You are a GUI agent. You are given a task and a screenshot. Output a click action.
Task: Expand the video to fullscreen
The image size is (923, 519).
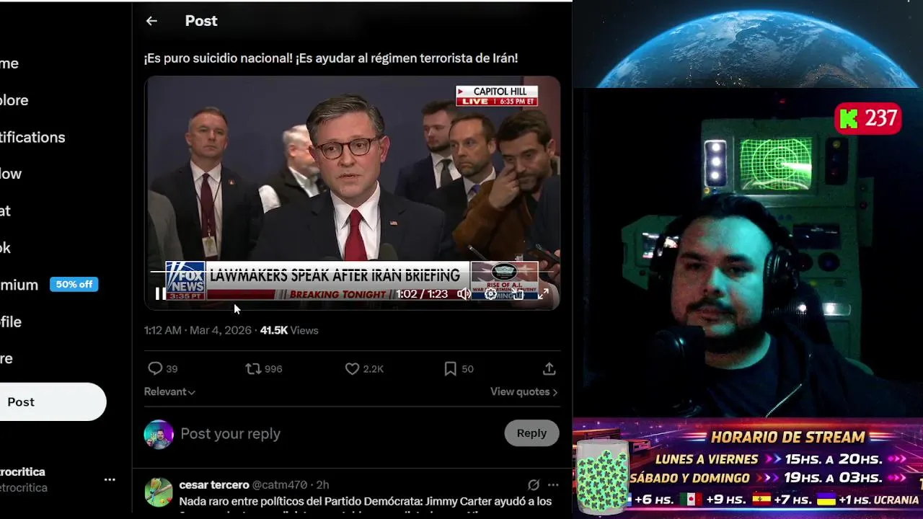click(544, 293)
